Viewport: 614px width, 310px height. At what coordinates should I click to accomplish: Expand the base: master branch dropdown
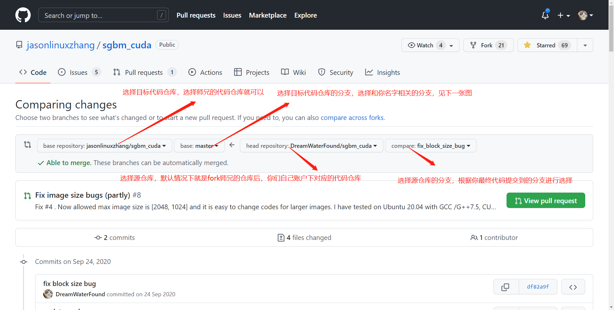coord(199,146)
